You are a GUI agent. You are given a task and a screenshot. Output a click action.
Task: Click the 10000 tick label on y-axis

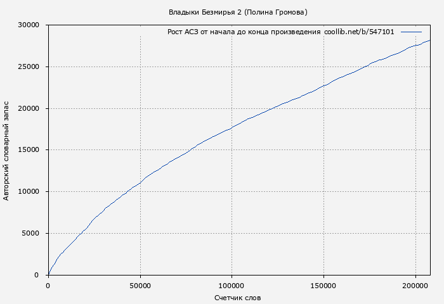(29, 191)
